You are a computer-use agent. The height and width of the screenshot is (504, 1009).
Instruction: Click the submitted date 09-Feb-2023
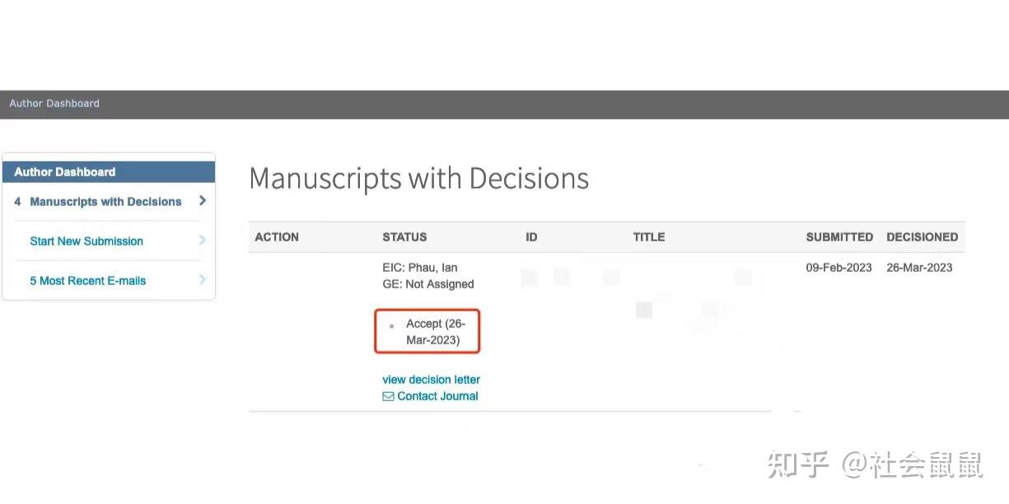point(838,268)
